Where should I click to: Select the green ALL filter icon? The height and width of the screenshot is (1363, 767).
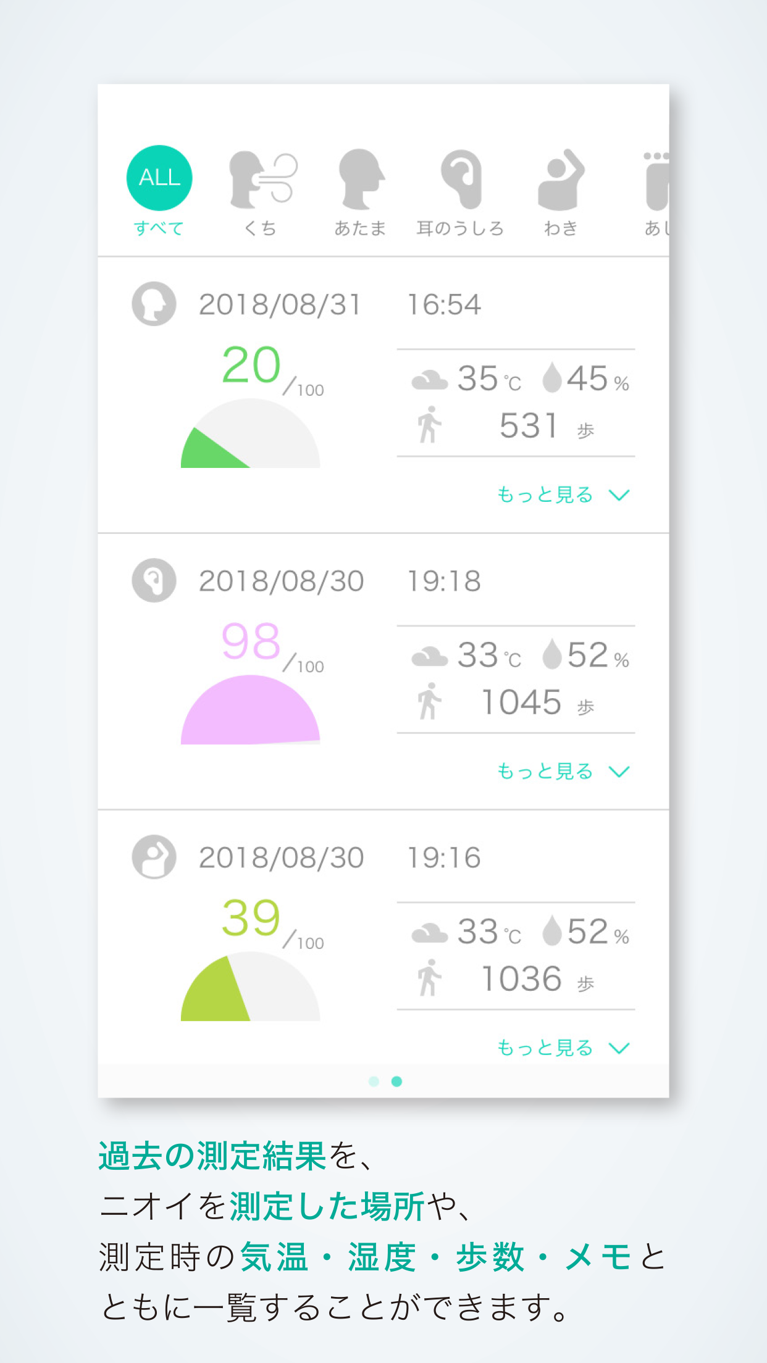pyautogui.click(x=159, y=178)
